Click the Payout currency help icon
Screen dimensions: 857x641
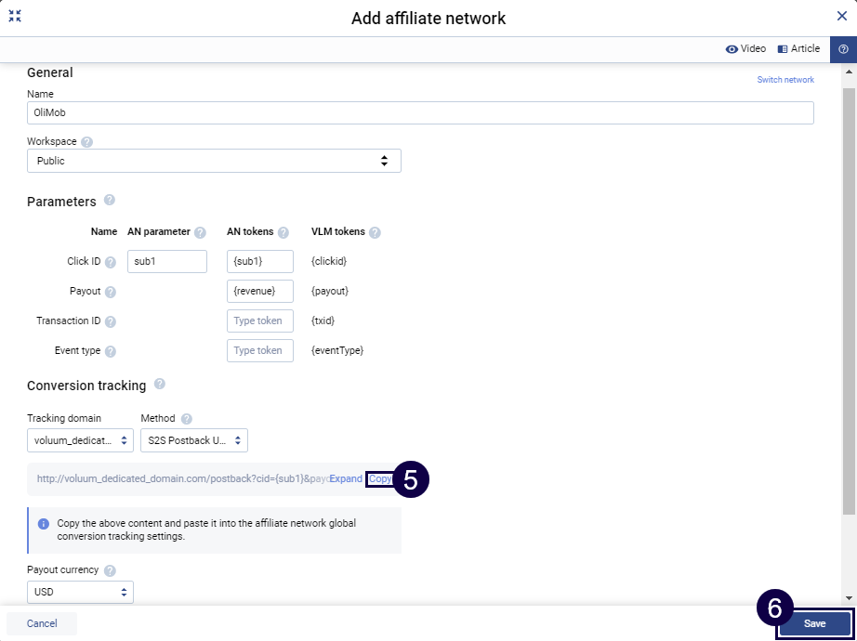[111, 570]
